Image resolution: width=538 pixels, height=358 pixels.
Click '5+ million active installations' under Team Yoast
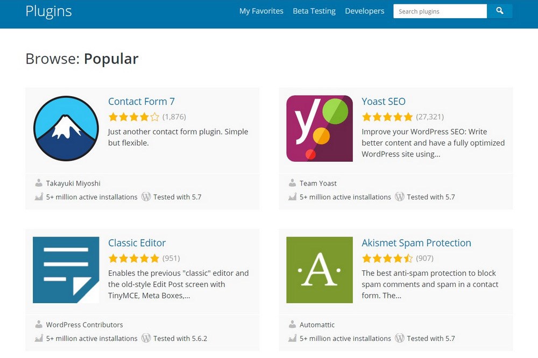(345, 197)
